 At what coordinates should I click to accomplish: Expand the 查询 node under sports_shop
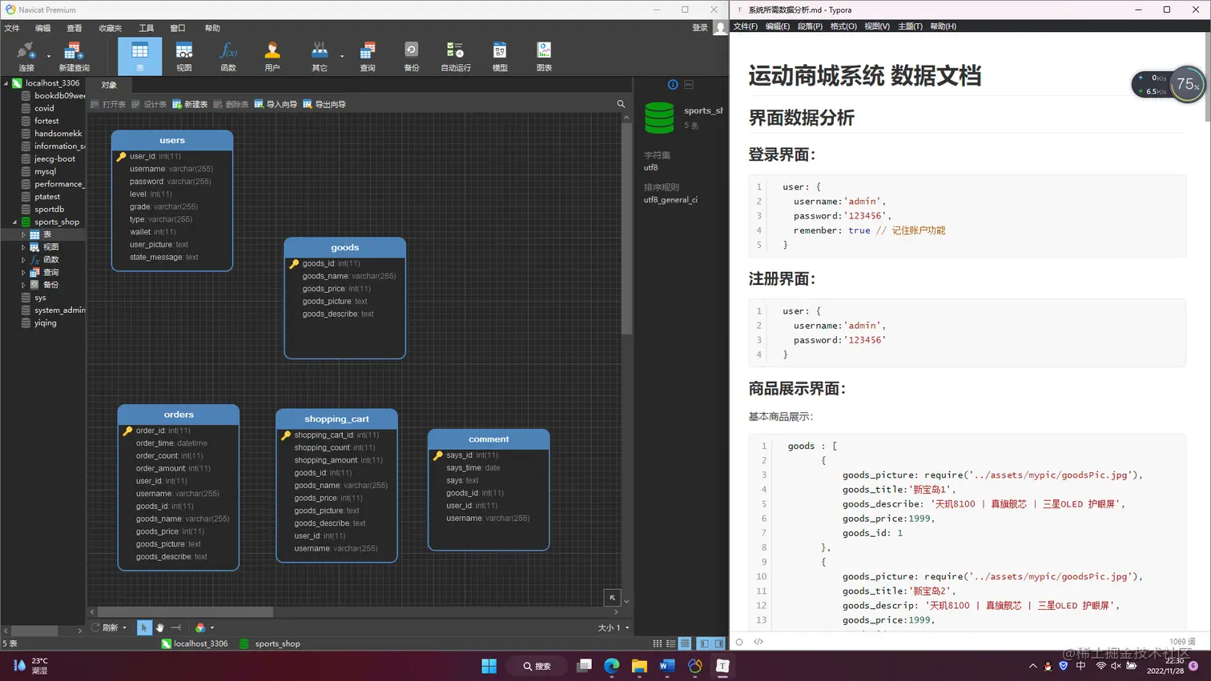click(23, 273)
